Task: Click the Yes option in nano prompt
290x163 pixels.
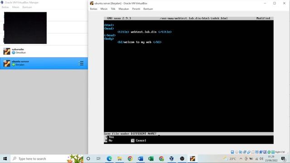Action: tap(110, 137)
